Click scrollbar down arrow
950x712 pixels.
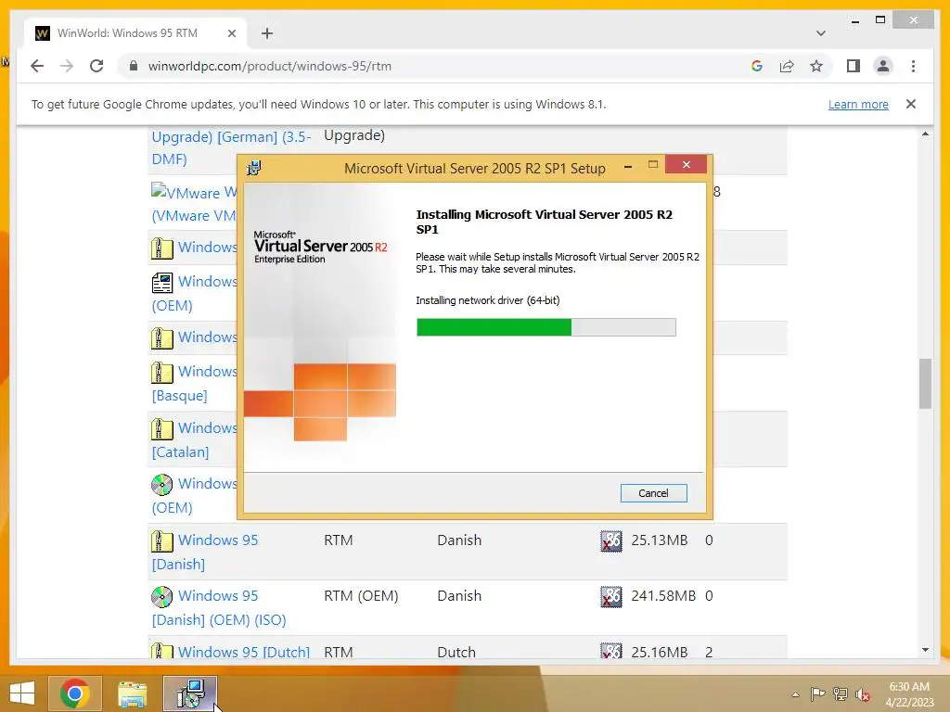(925, 650)
